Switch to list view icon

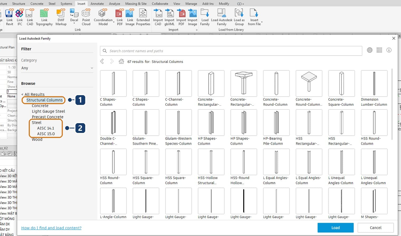pyautogui.click(x=379, y=50)
